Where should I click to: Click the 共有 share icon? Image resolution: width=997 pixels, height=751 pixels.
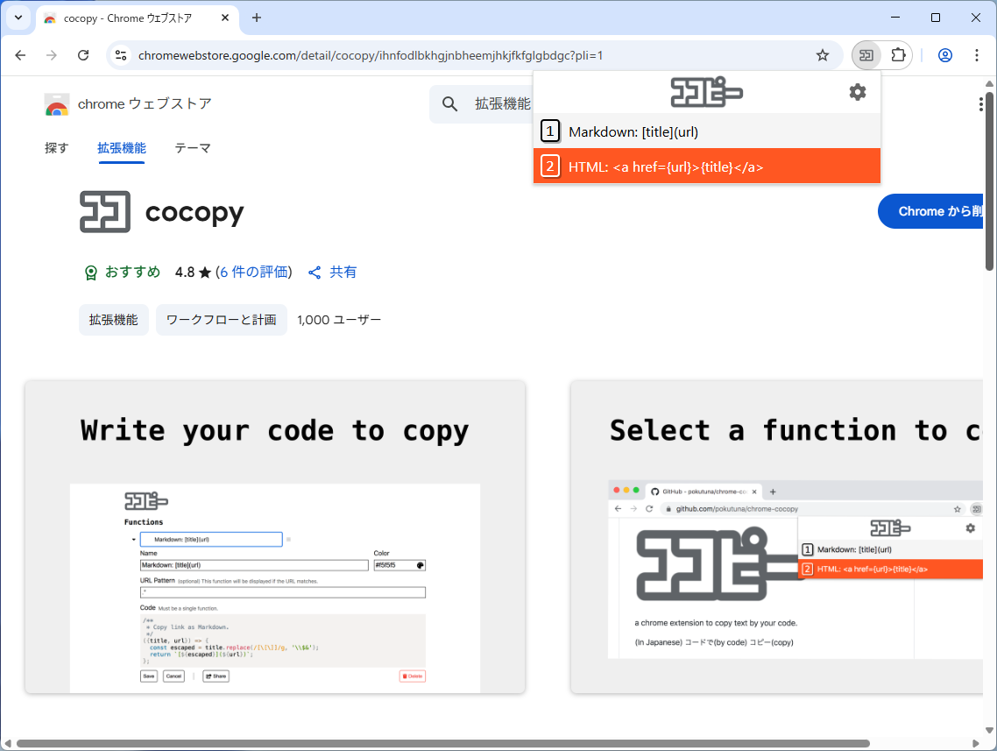click(x=315, y=273)
